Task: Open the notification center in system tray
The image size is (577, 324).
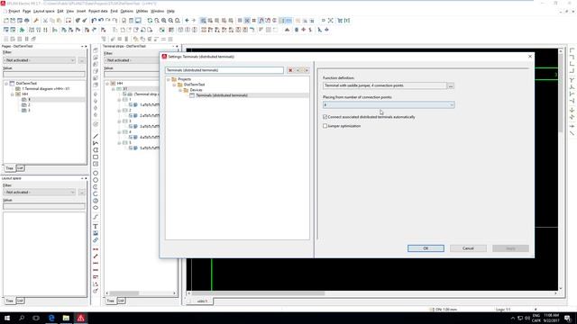Action: 568,318
